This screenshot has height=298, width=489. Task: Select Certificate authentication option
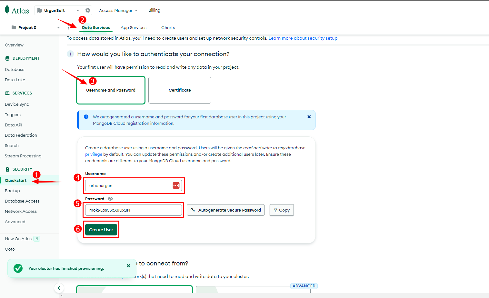180,90
